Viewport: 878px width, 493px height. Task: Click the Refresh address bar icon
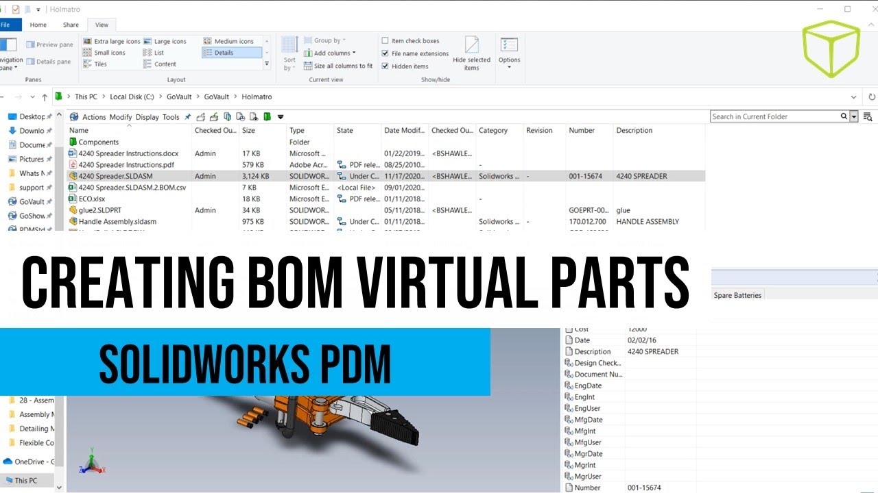coord(872,97)
